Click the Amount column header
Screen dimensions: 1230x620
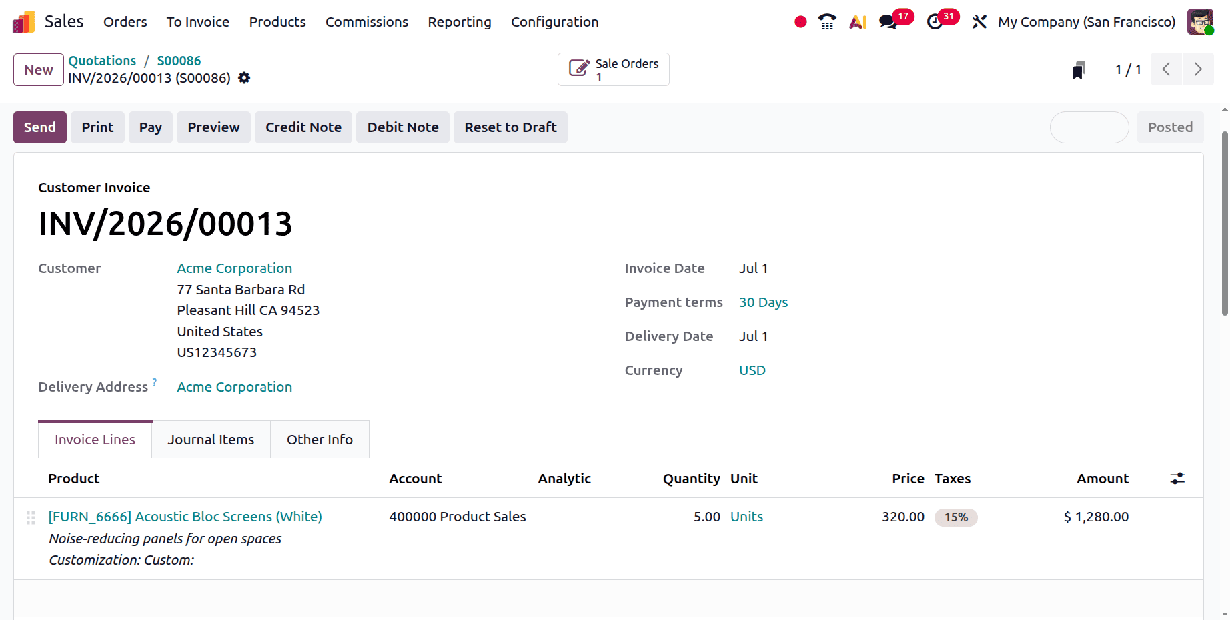(x=1103, y=479)
